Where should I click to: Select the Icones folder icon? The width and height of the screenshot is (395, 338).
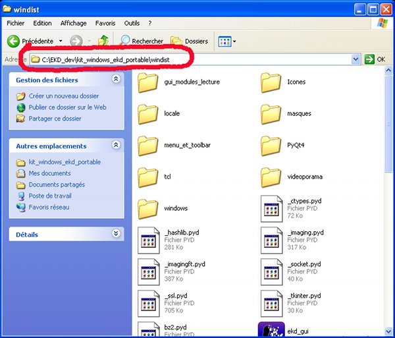(271, 82)
